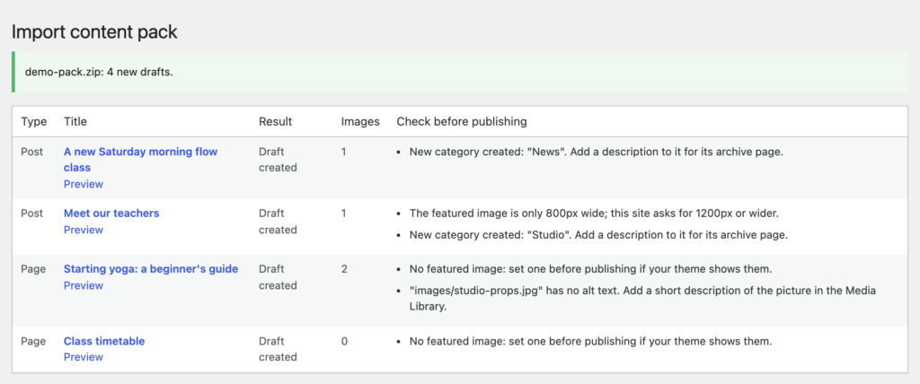The width and height of the screenshot is (920, 384).
Task: Click 'Draft created' in Saturday flow class row
Action: pos(279,160)
